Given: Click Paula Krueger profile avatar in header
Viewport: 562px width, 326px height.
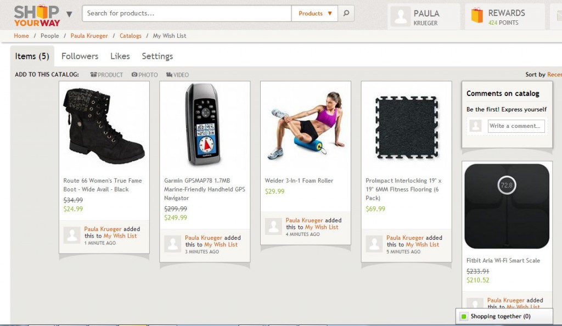Looking at the screenshot, I should click(400, 17).
